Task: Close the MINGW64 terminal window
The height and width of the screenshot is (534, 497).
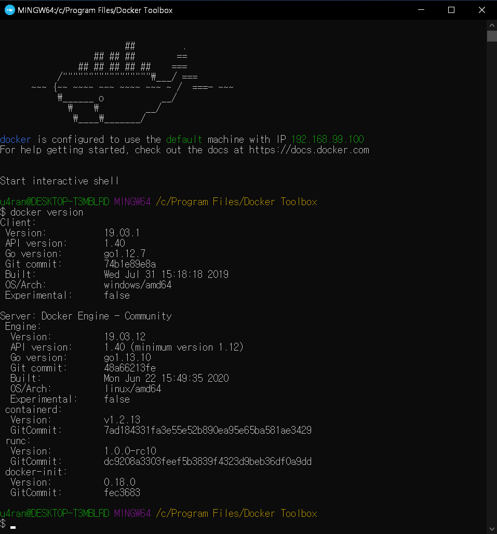Action: pos(482,10)
